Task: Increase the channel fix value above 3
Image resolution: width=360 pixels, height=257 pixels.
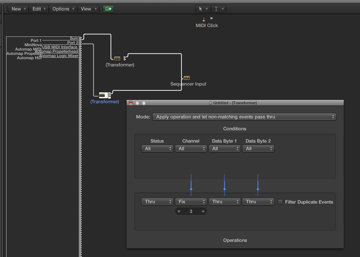Action: point(203,212)
